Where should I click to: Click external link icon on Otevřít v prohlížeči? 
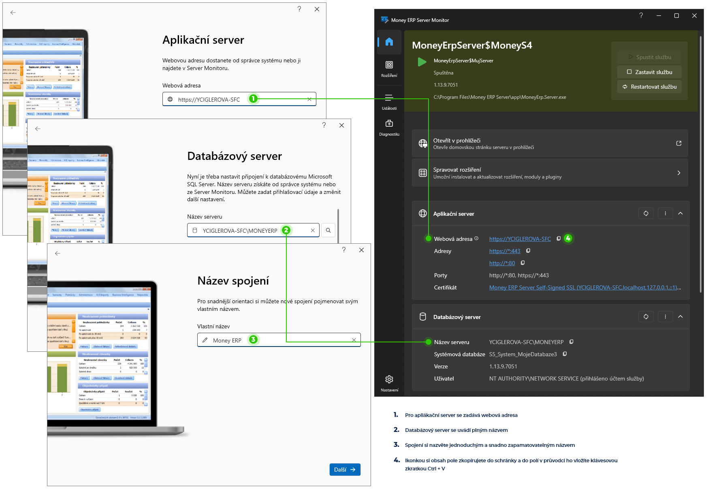(x=679, y=143)
